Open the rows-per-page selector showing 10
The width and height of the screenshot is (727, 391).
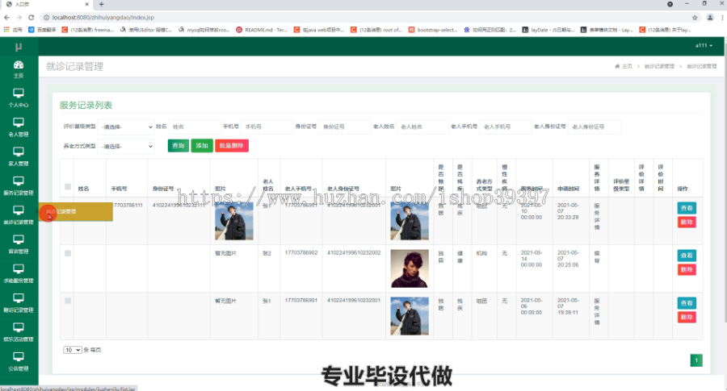click(x=73, y=350)
